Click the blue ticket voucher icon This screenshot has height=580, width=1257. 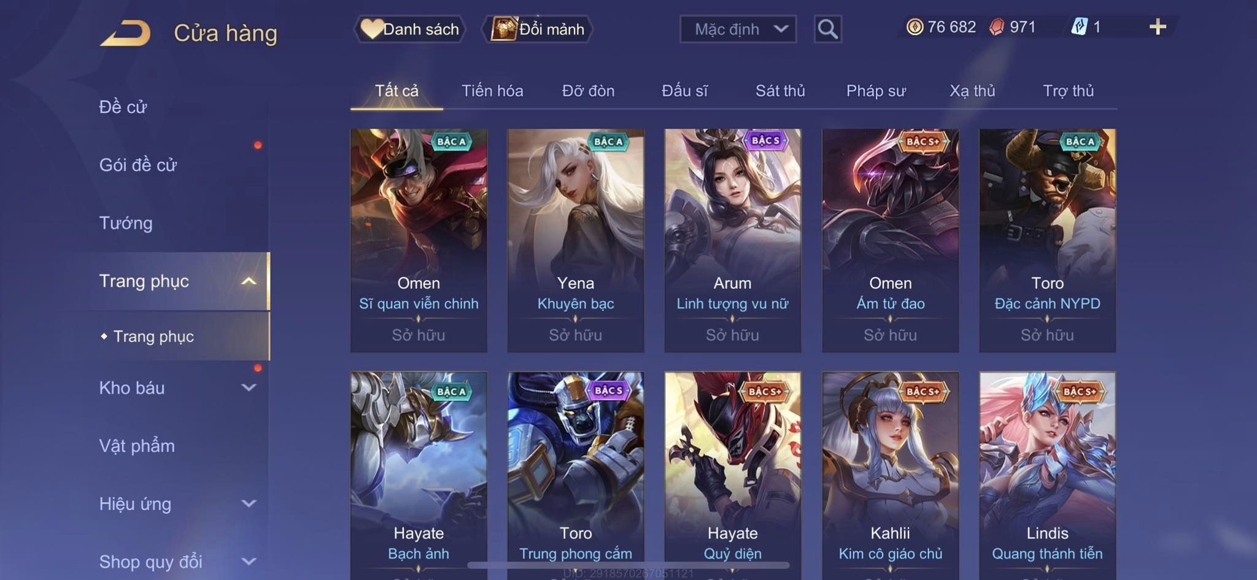(x=1079, y=27)
